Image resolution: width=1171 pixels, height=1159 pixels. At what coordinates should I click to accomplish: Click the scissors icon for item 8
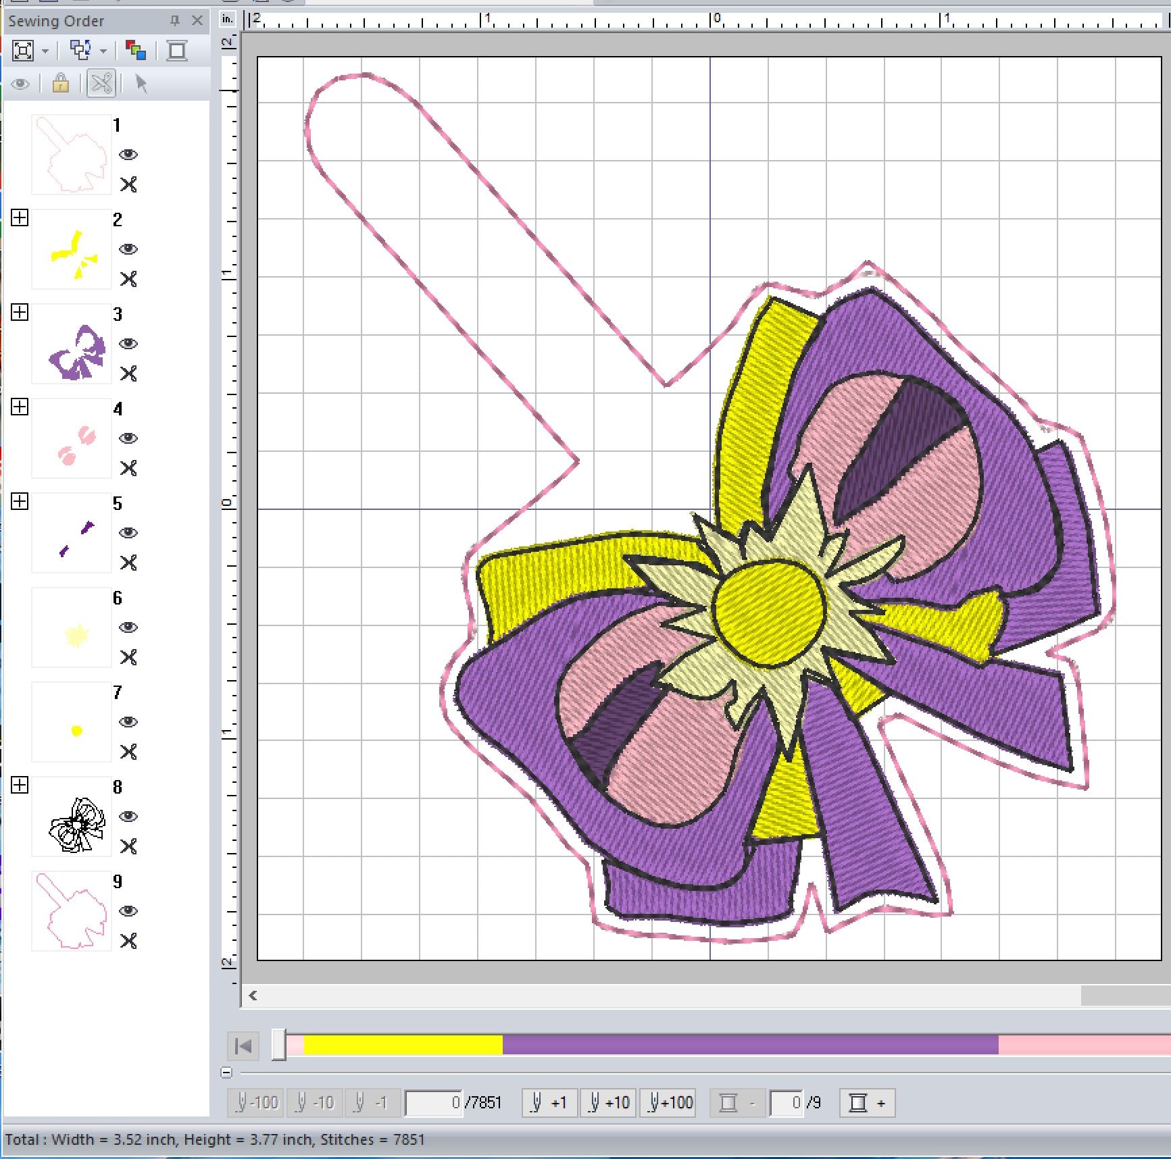point(128,846)
